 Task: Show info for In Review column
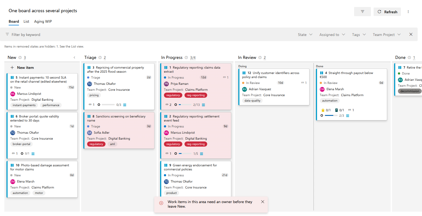(260, 58)
